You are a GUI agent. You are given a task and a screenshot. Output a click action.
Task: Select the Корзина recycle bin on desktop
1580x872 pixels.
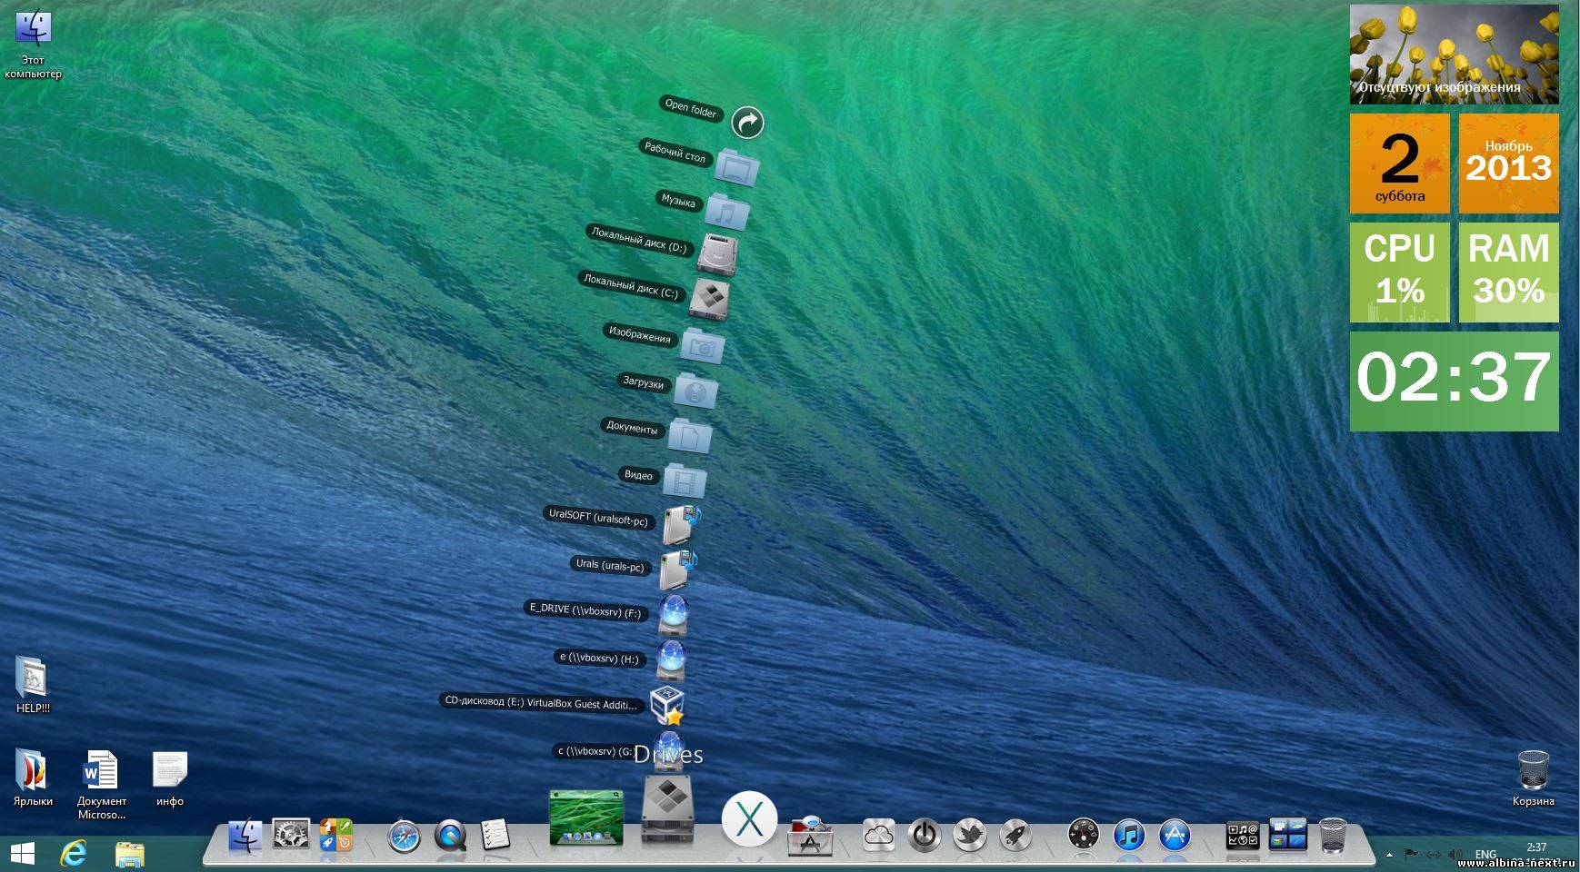point(1534,778)
